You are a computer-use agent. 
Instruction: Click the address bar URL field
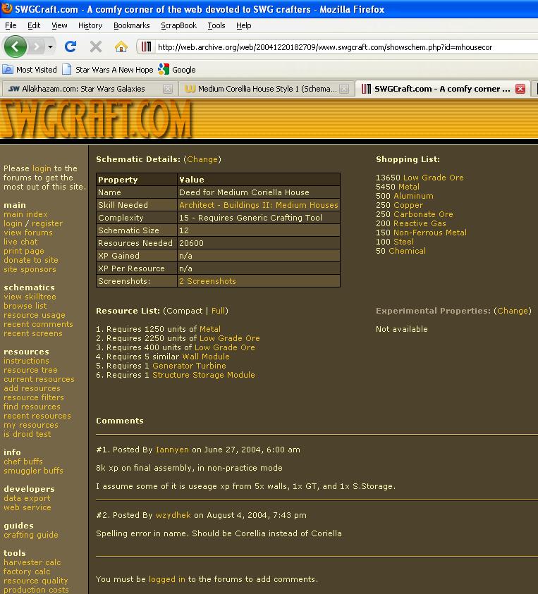[338, 47]
